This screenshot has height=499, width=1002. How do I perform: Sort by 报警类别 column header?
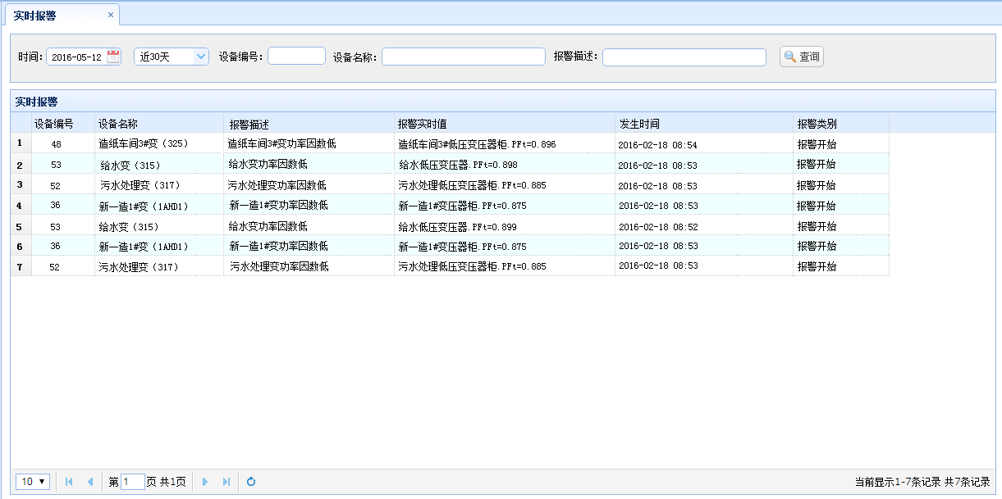[817, 124]
